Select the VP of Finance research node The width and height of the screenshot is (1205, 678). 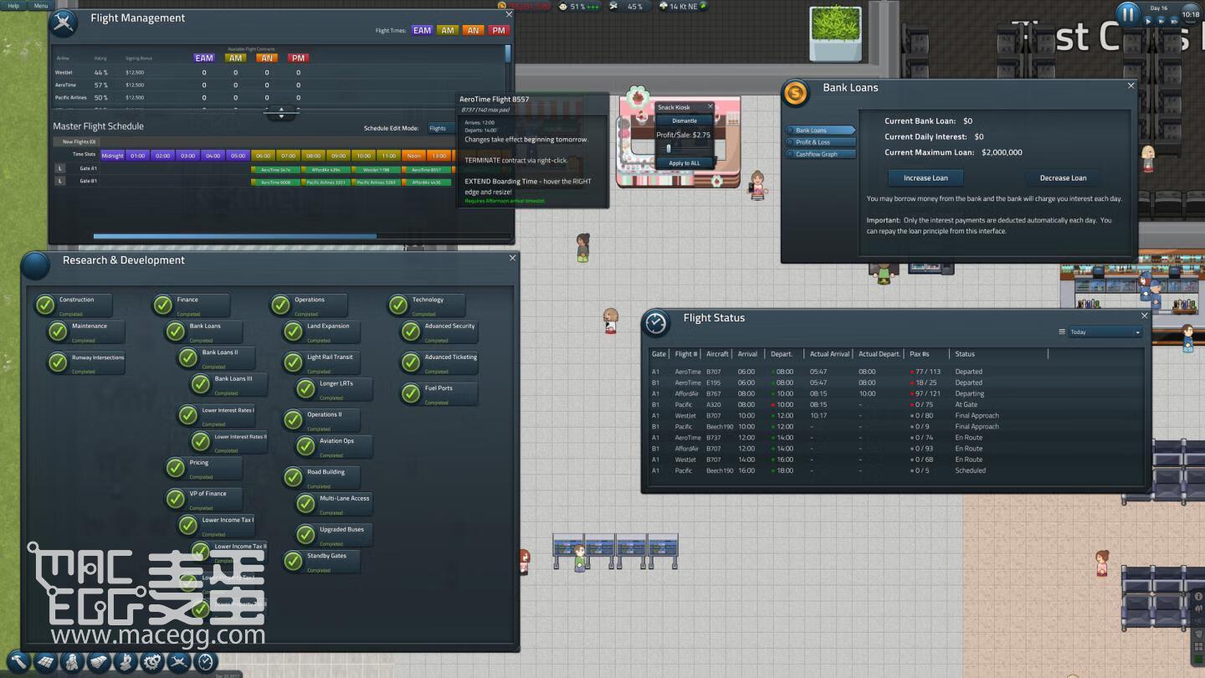(x=203, y=499)
